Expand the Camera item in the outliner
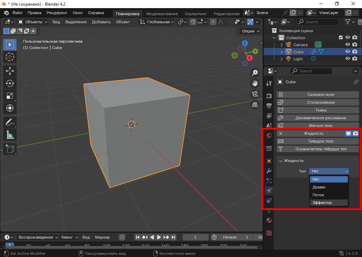Viewport: 362px width, 257px height. (281, 45)
